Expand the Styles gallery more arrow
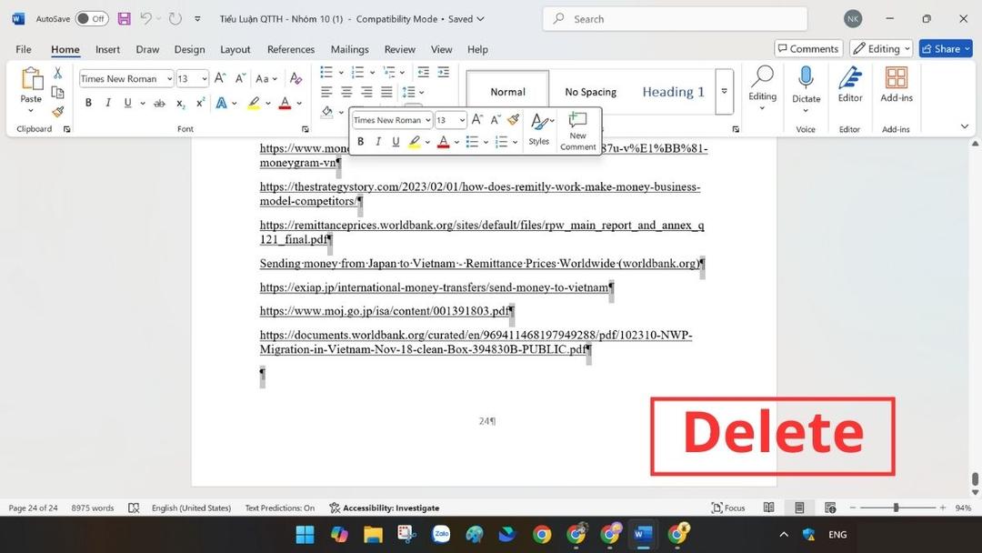The height and width of the screenshot is (553, 982). tap(725, 92)
